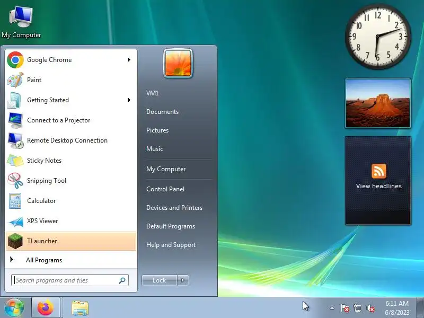Open Windows Explorer taskbar icon
424x318 pixels.
coord(80,308)
